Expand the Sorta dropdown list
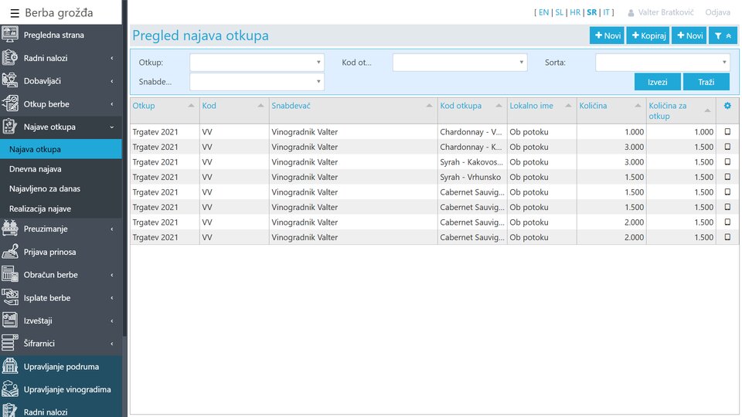 pos(662,63)
